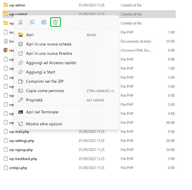Click the Cut scissors icon

point(21,22)
